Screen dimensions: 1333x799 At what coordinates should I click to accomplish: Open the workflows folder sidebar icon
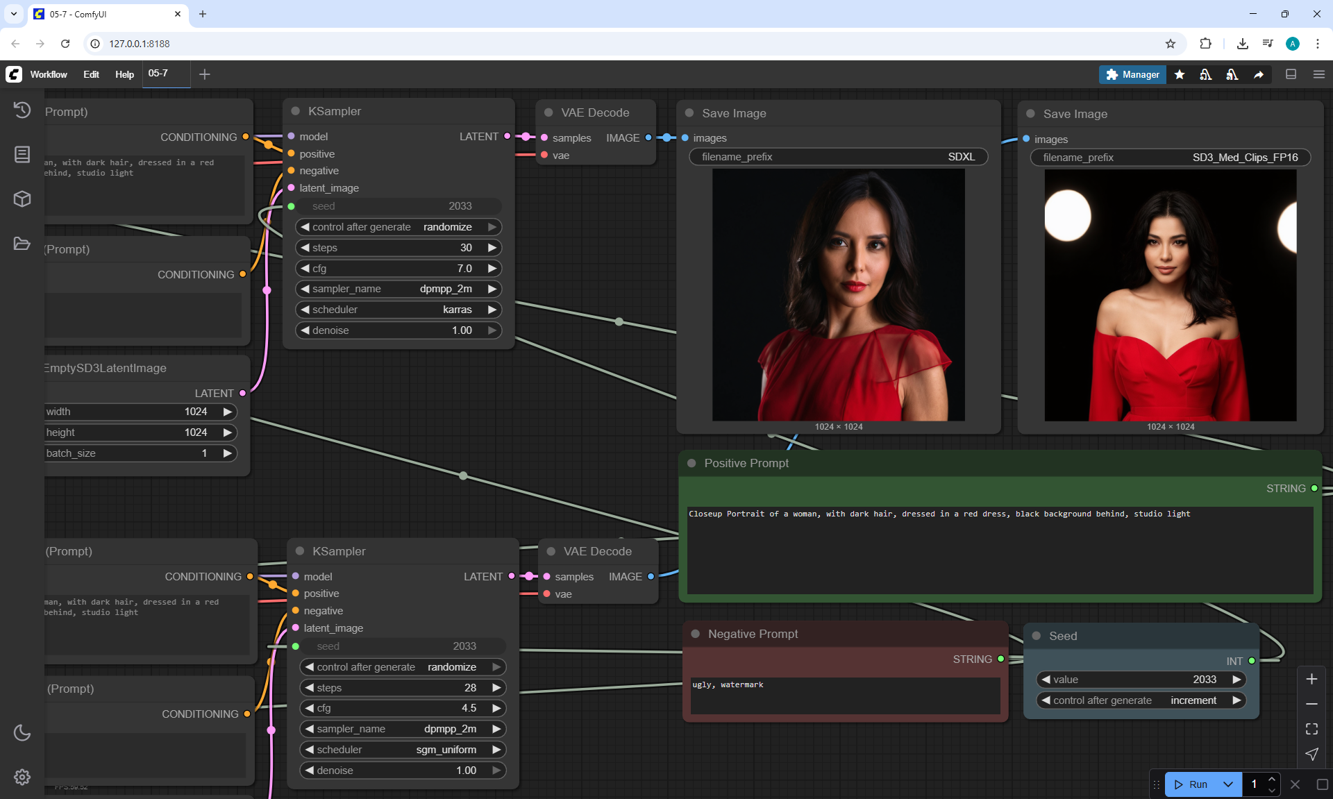tap(22, 244)
